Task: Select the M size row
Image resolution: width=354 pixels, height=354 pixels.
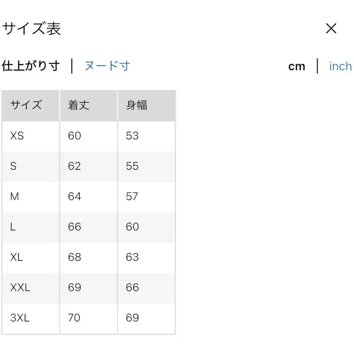Action: 15,197
